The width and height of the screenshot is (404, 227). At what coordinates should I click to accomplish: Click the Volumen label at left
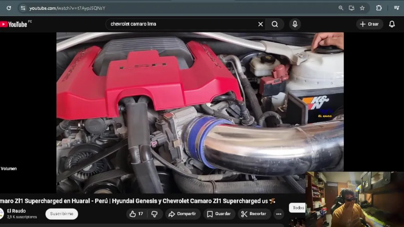(x=9, y=169)
